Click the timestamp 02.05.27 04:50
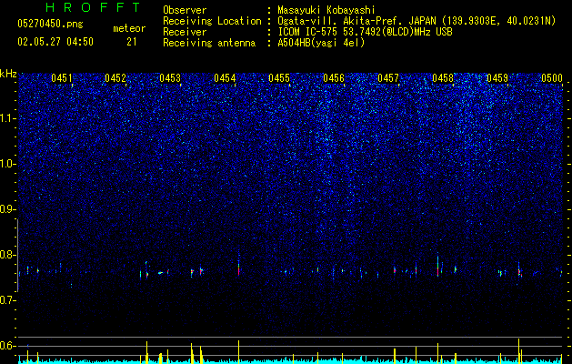The height and width of the screenshot is (364, 572). coord(55,42)
